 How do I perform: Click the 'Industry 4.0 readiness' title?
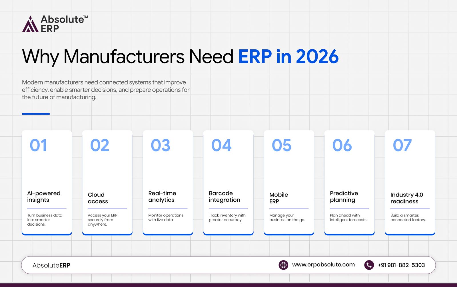coord(407,198)
